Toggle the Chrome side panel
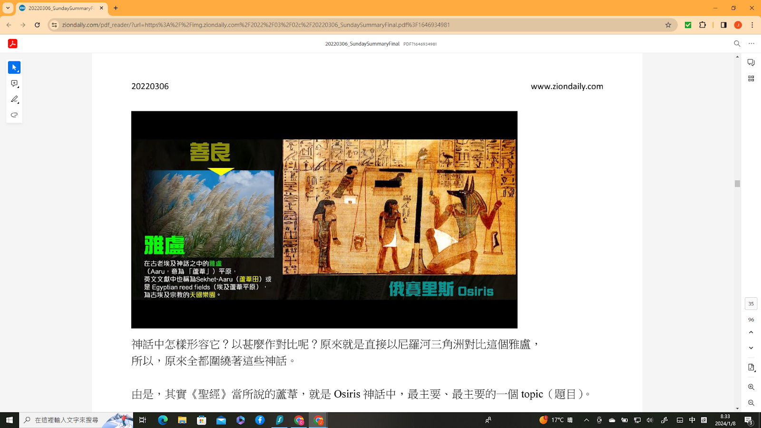The width and height of the screenshot is (761, 428). (723, 25)
